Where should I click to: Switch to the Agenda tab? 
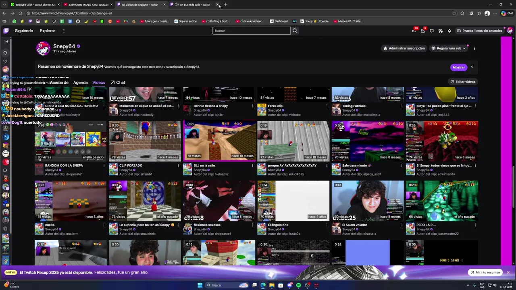click(80, 83)
